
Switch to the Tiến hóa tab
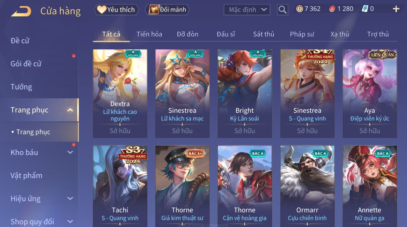[x=149, y=34]
